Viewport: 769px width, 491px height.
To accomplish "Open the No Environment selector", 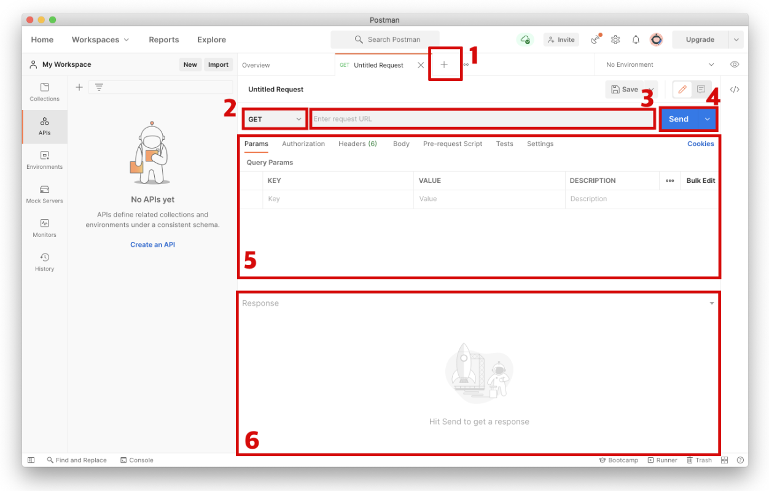I will coord(660,64).
